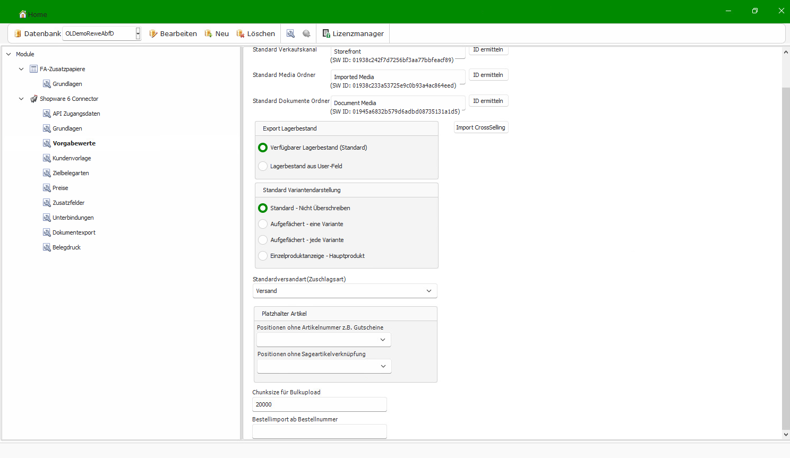Click the Chunksize für Bulkupload field
The height and width of the screenshot is (458, 790).
[320, 404]
